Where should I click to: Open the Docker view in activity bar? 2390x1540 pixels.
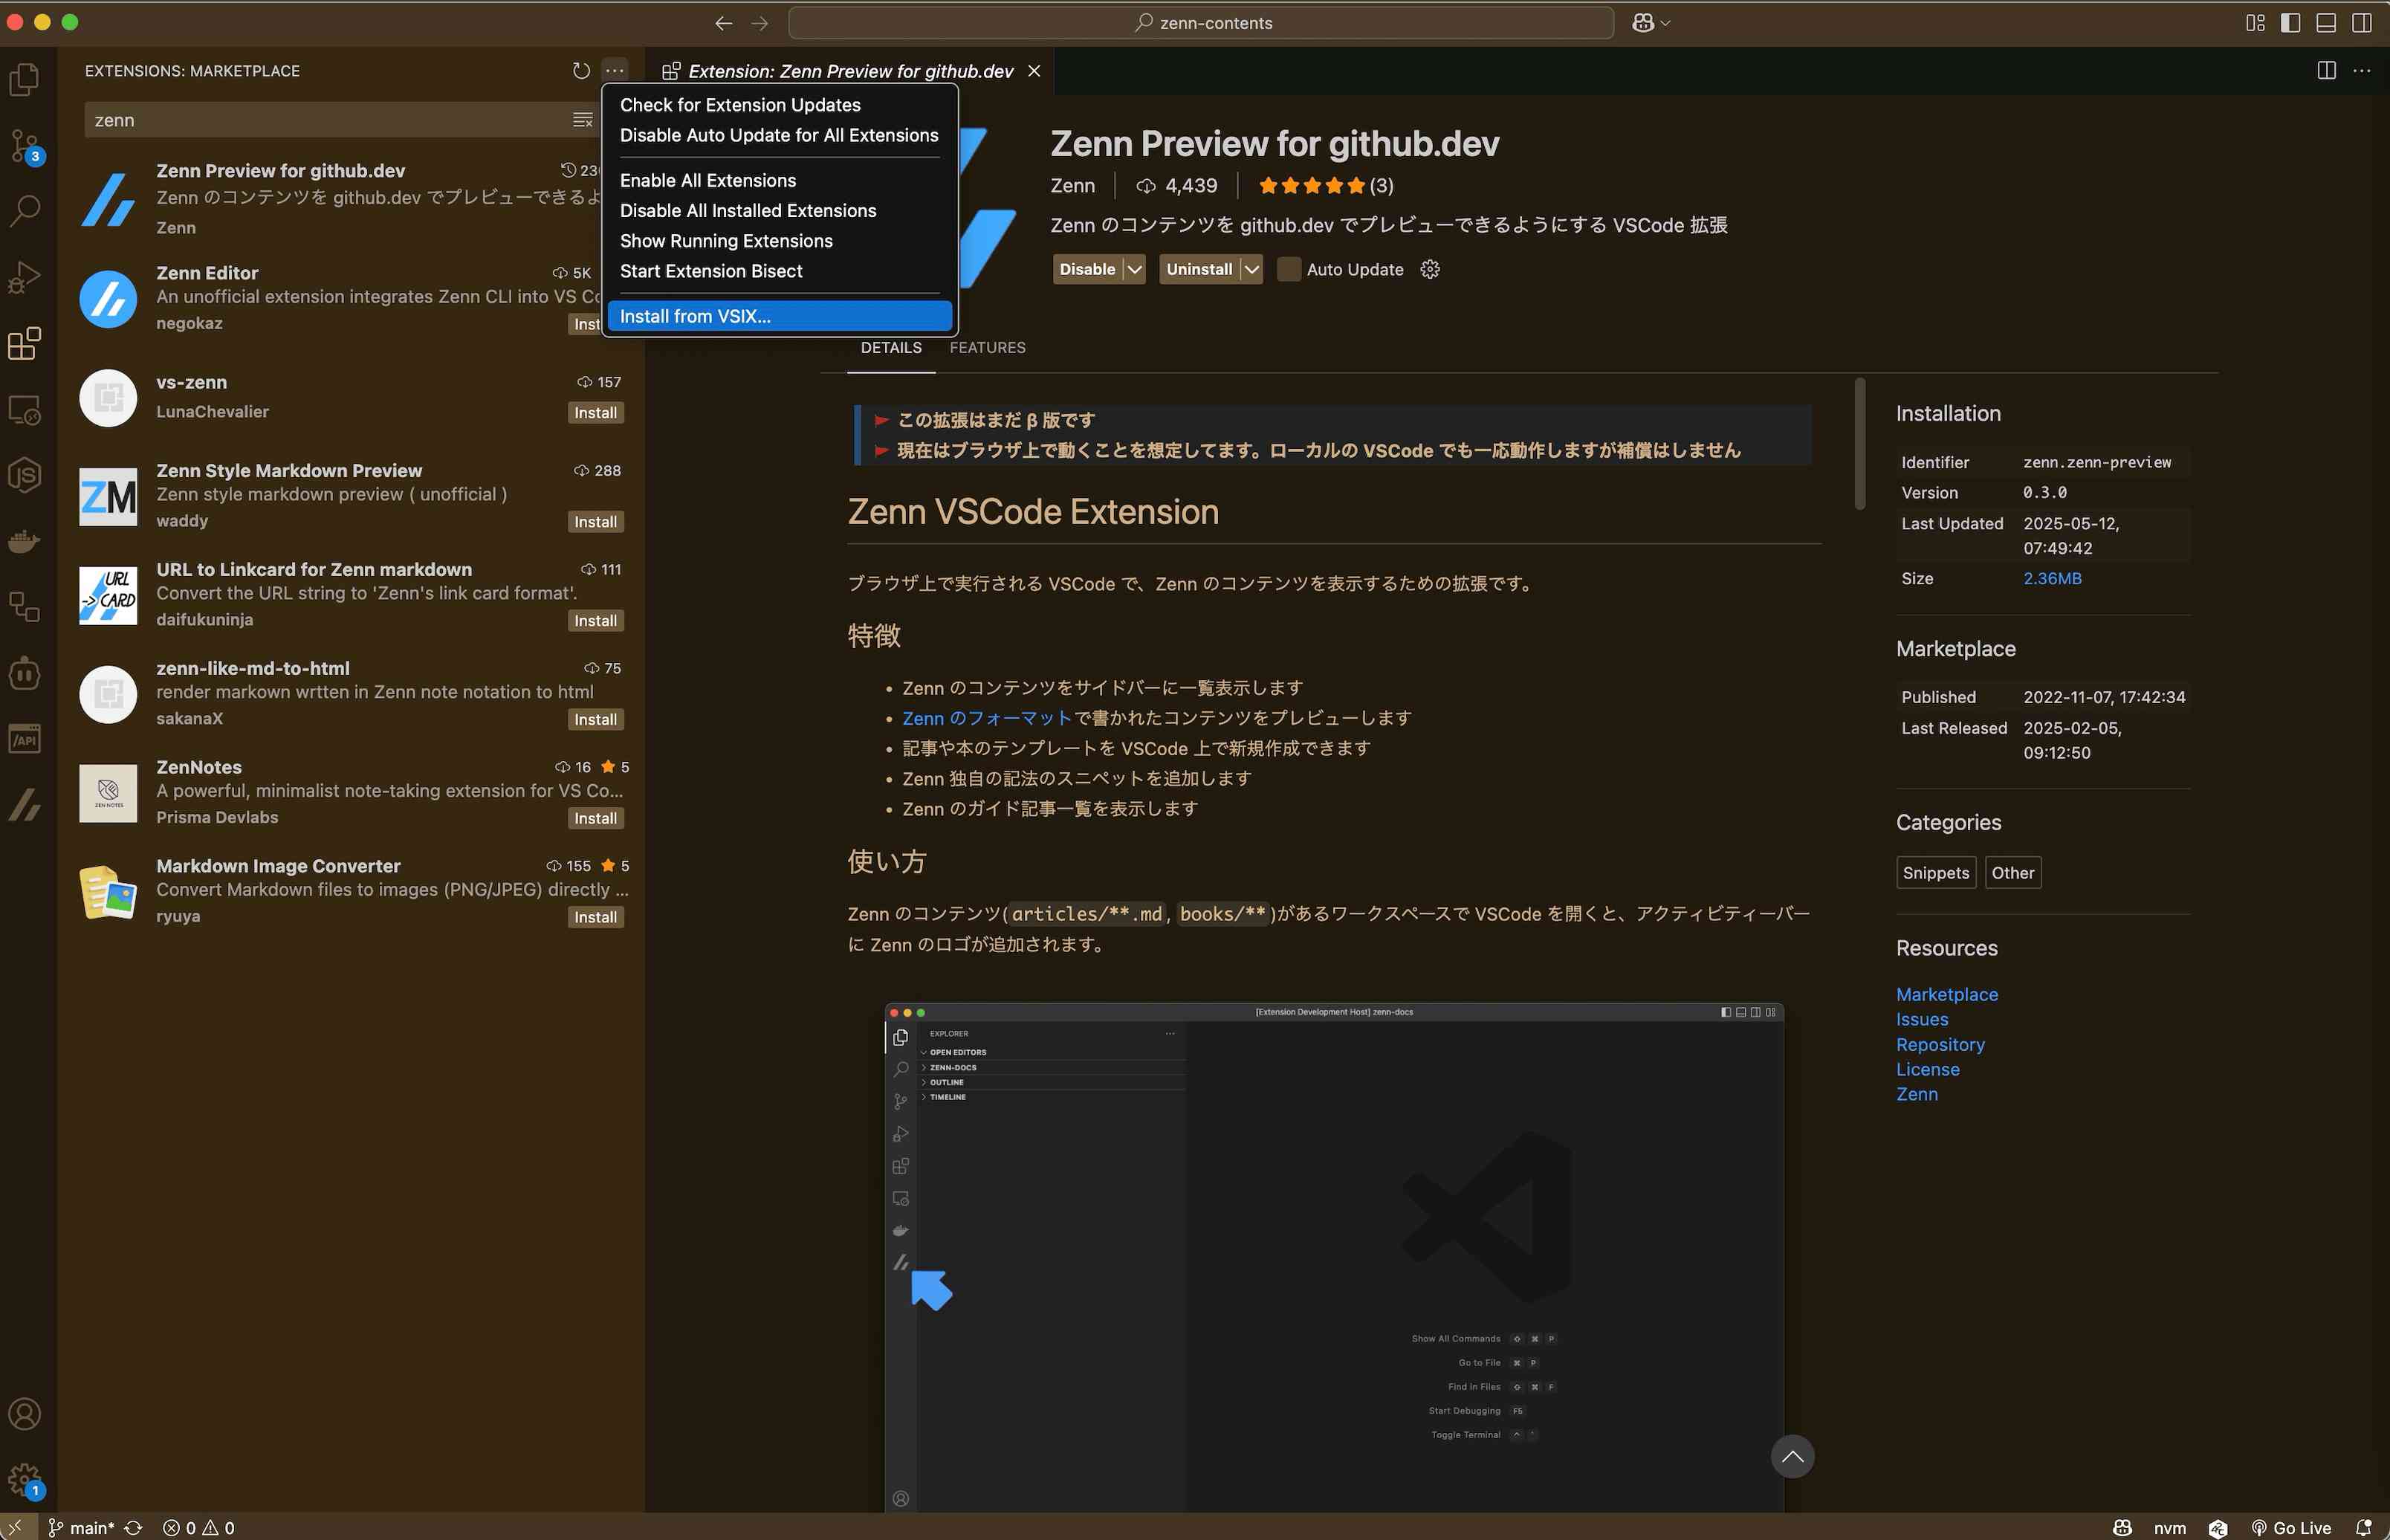[25, 541]
